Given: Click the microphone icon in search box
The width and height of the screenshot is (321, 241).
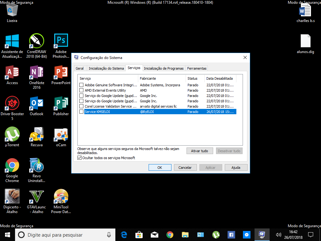Looking at the screenshot, I should pos(109,235).
